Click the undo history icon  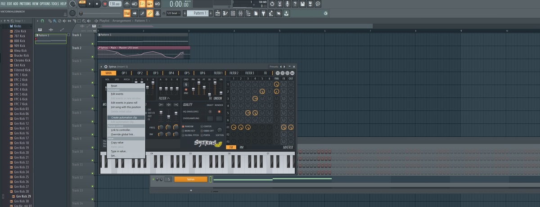pos(272,4)
